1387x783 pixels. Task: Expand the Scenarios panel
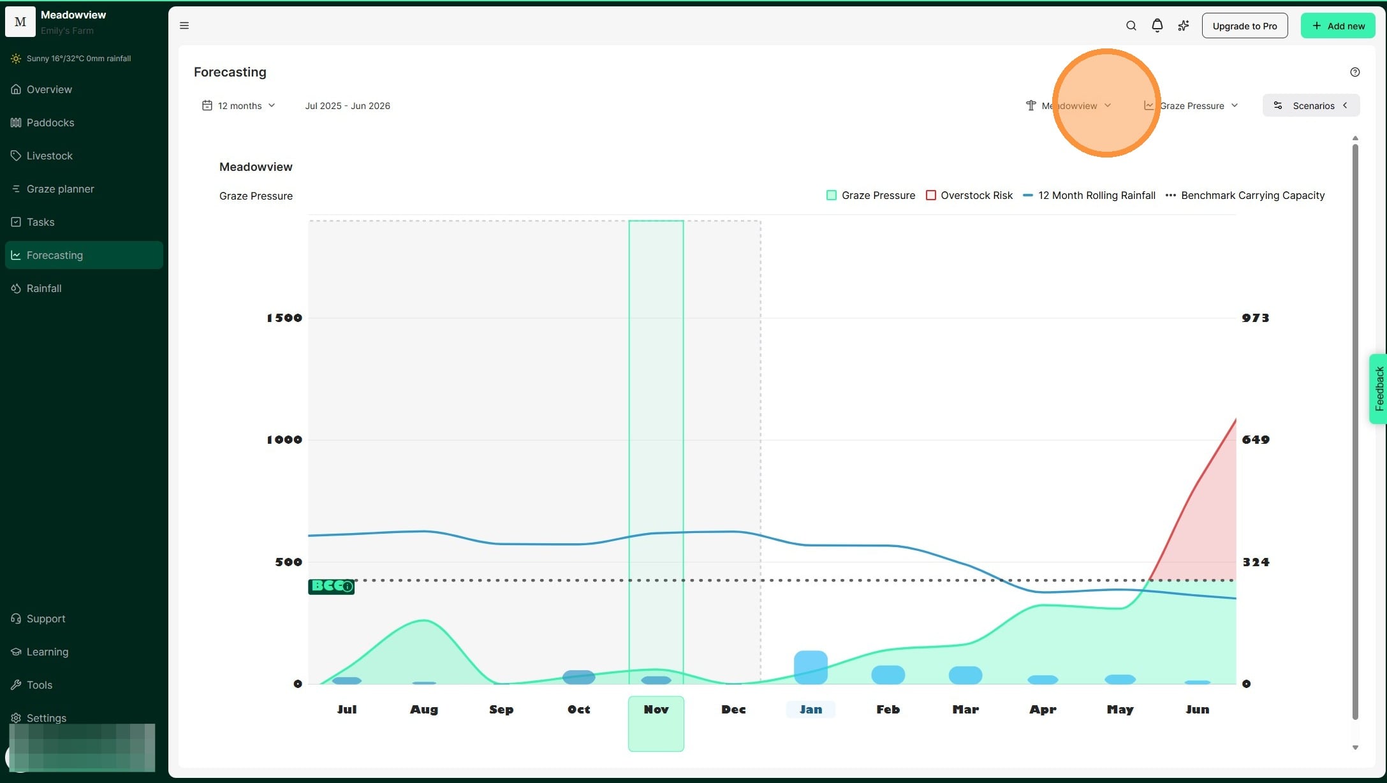coord(1310,106)
